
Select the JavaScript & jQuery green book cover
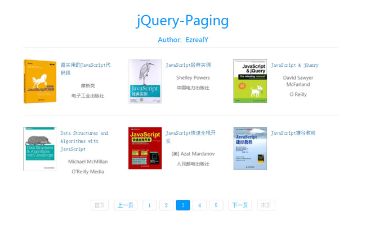coord(250,81)
